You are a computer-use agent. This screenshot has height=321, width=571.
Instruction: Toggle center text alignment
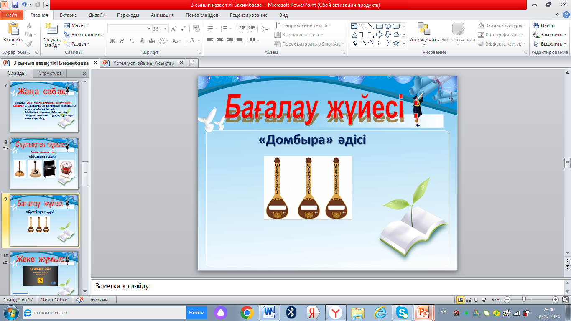coord(220,41)
